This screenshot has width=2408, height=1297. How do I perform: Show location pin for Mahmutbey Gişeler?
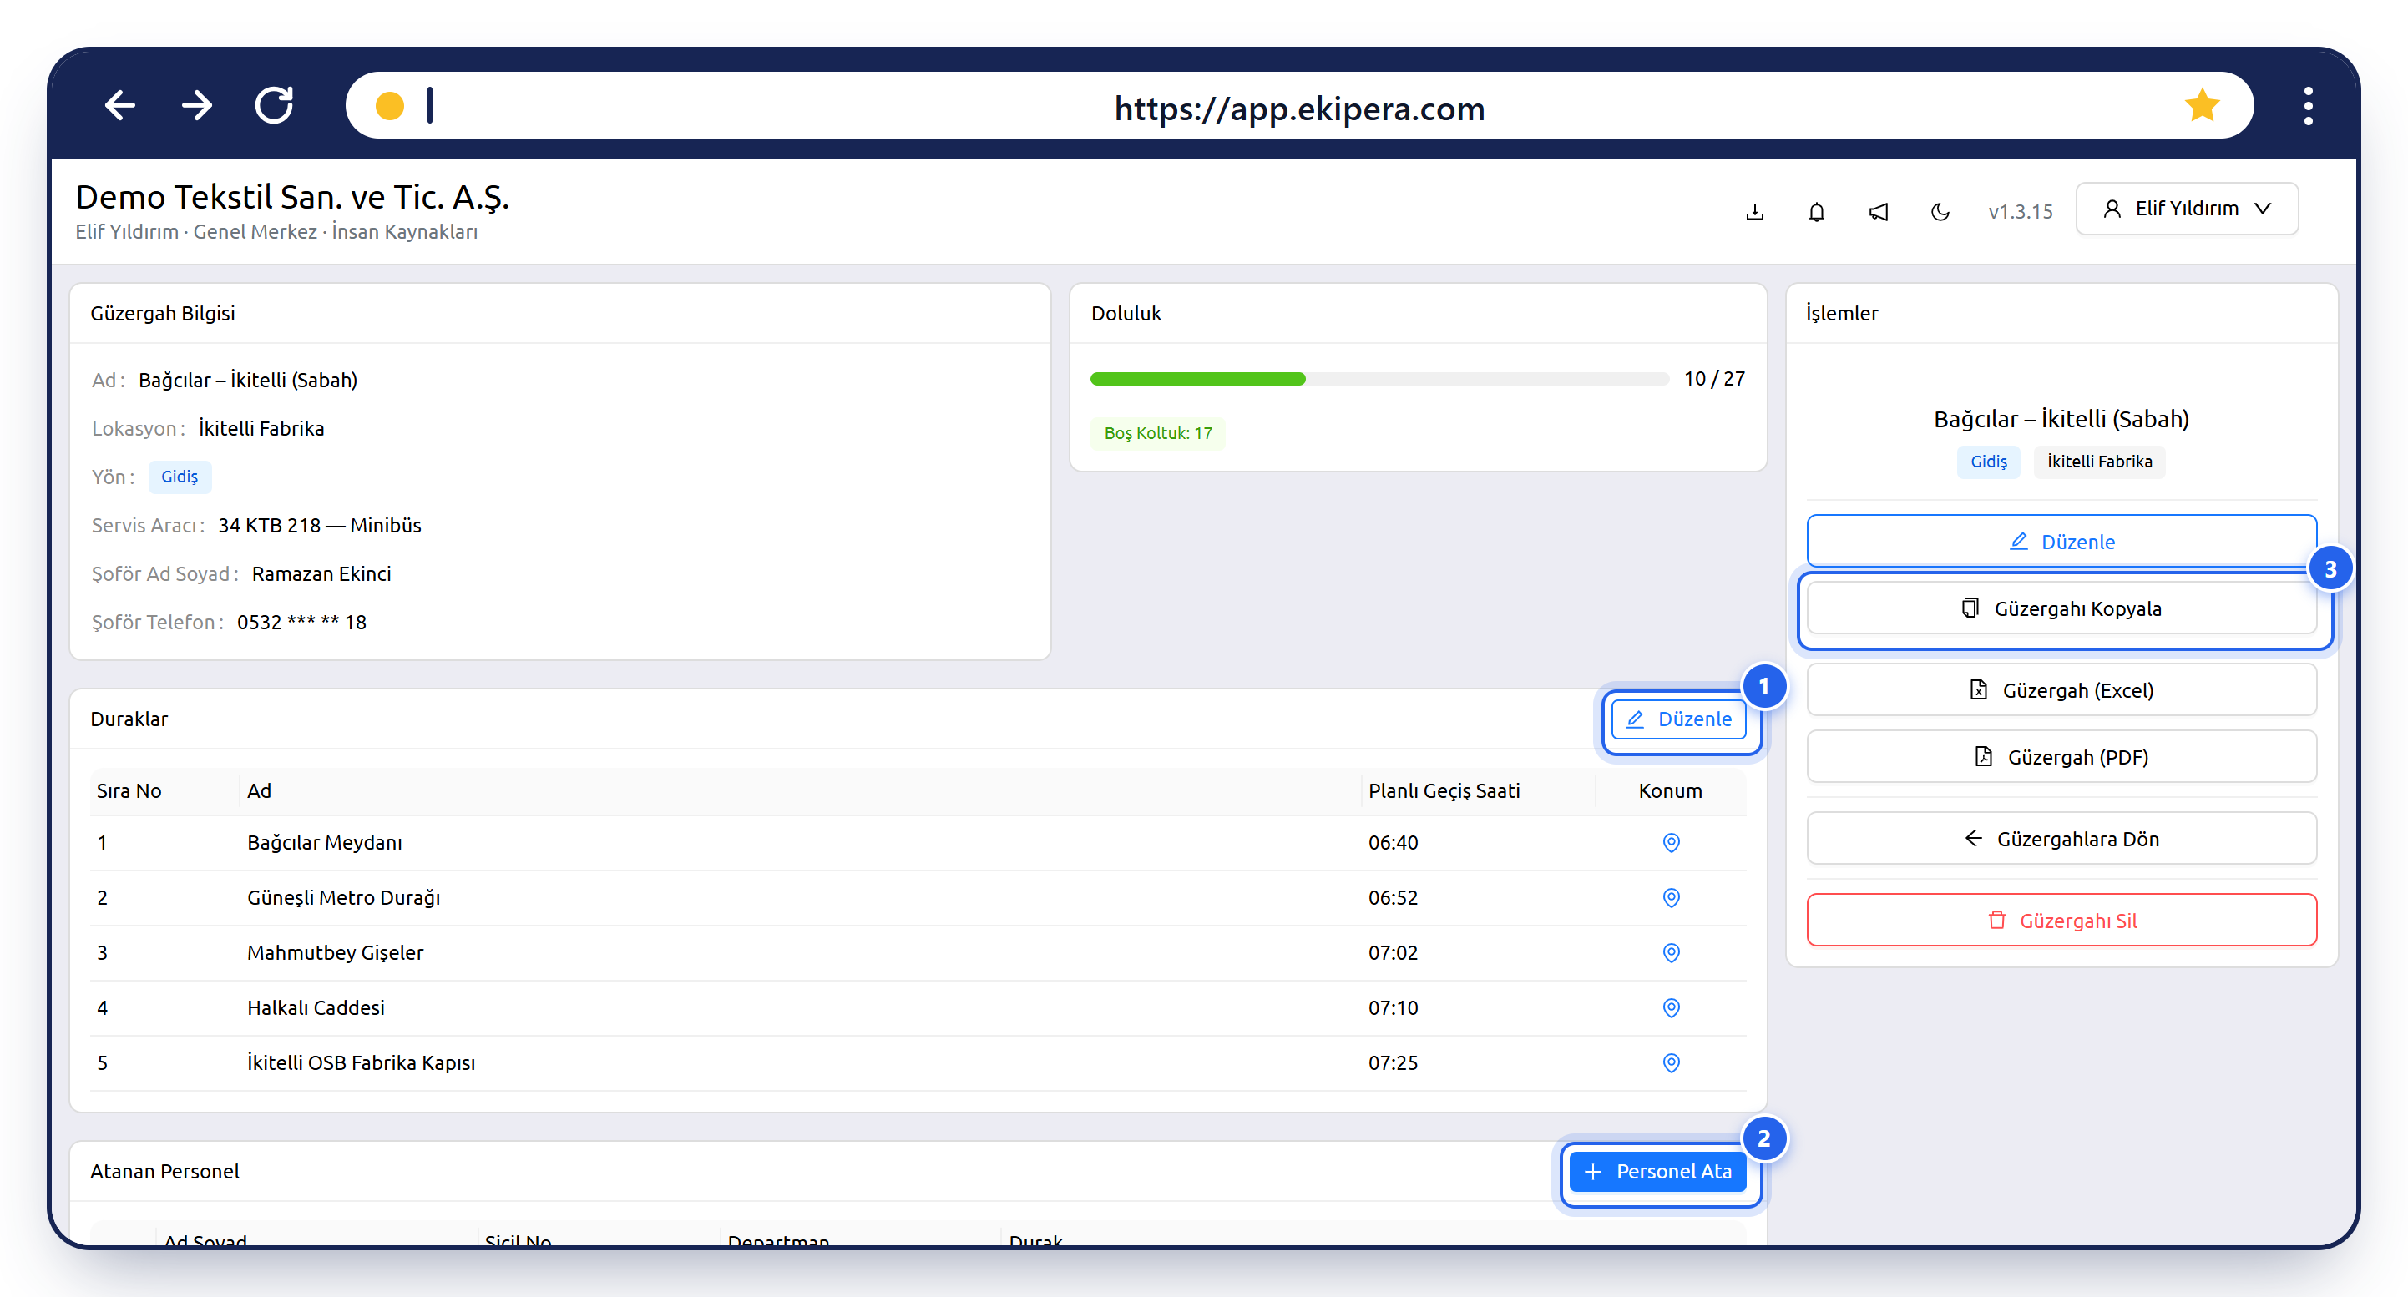tap(1671, 953)
